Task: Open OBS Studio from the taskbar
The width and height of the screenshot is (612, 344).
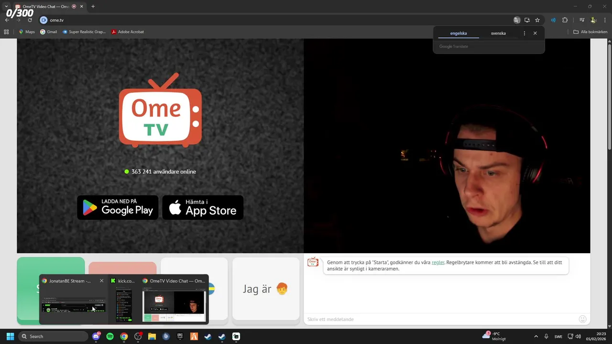Action: pos(138,336)
